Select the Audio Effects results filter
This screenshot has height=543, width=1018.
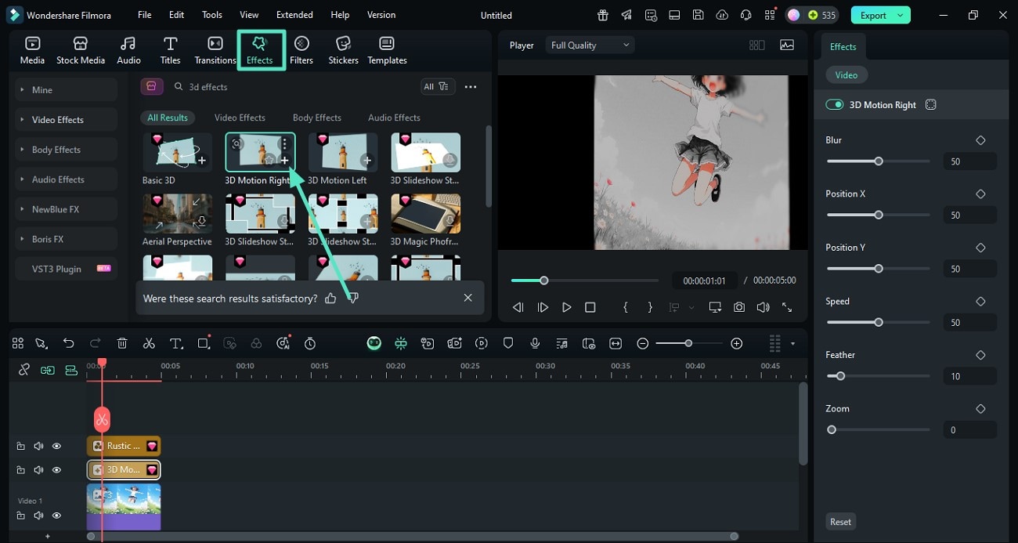pos(394,118)
